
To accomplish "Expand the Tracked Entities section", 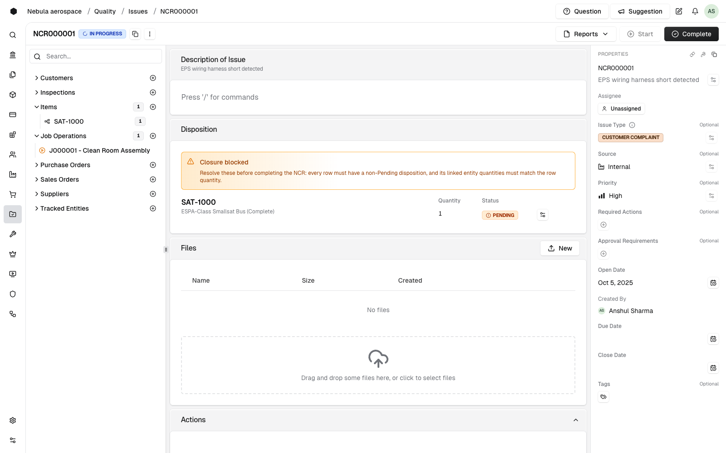I will tap(37, 208).
